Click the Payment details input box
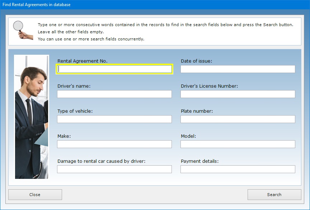Viewport: 310px width, 210px height. pos(238,169)
